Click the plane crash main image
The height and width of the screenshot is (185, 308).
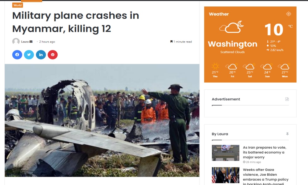tap(102, 120)
